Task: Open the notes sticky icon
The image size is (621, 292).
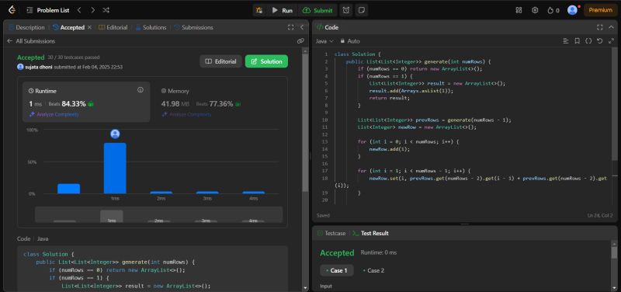Action: click(360, 10)
